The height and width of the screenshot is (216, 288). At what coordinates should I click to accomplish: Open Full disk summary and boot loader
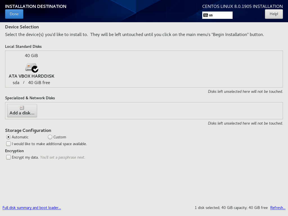(32, 208)
